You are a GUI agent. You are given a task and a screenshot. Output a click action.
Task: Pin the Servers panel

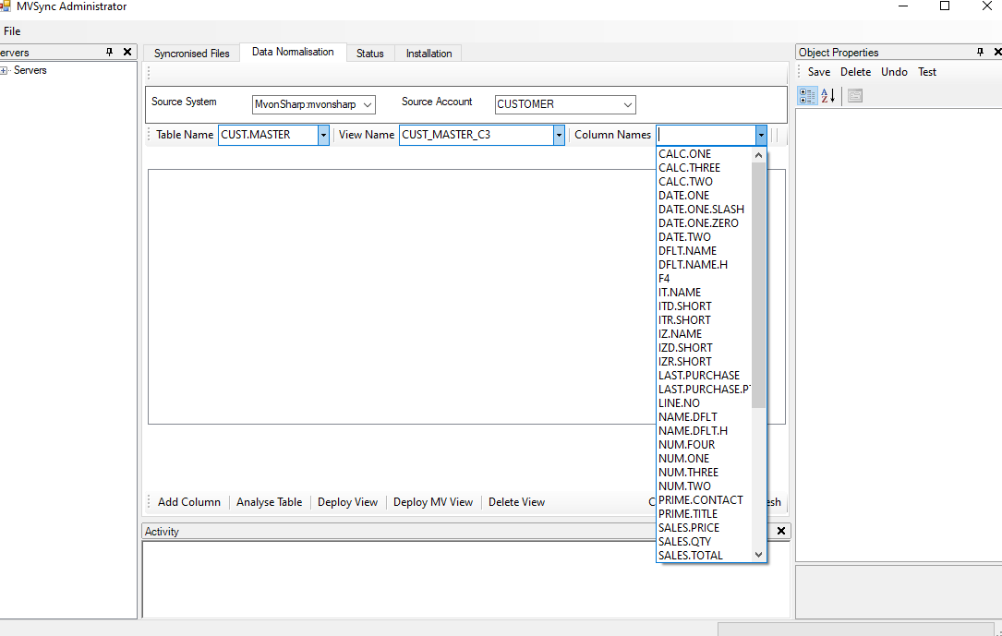109,53
